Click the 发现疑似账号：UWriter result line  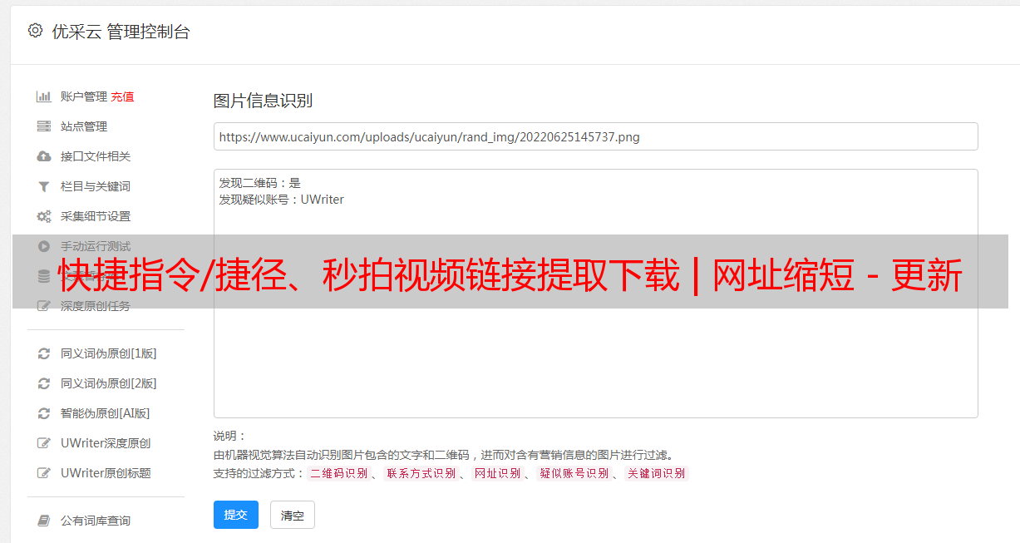click(282, 200)
